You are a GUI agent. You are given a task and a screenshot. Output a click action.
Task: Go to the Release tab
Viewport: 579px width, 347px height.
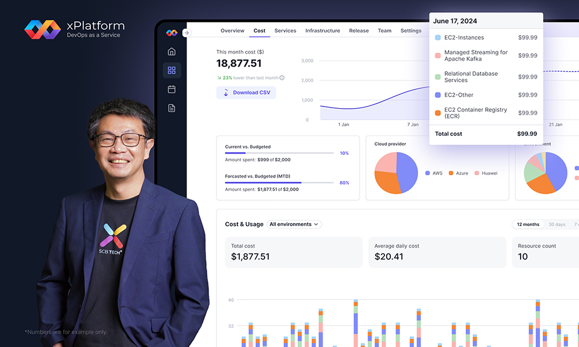coord(358,31)
